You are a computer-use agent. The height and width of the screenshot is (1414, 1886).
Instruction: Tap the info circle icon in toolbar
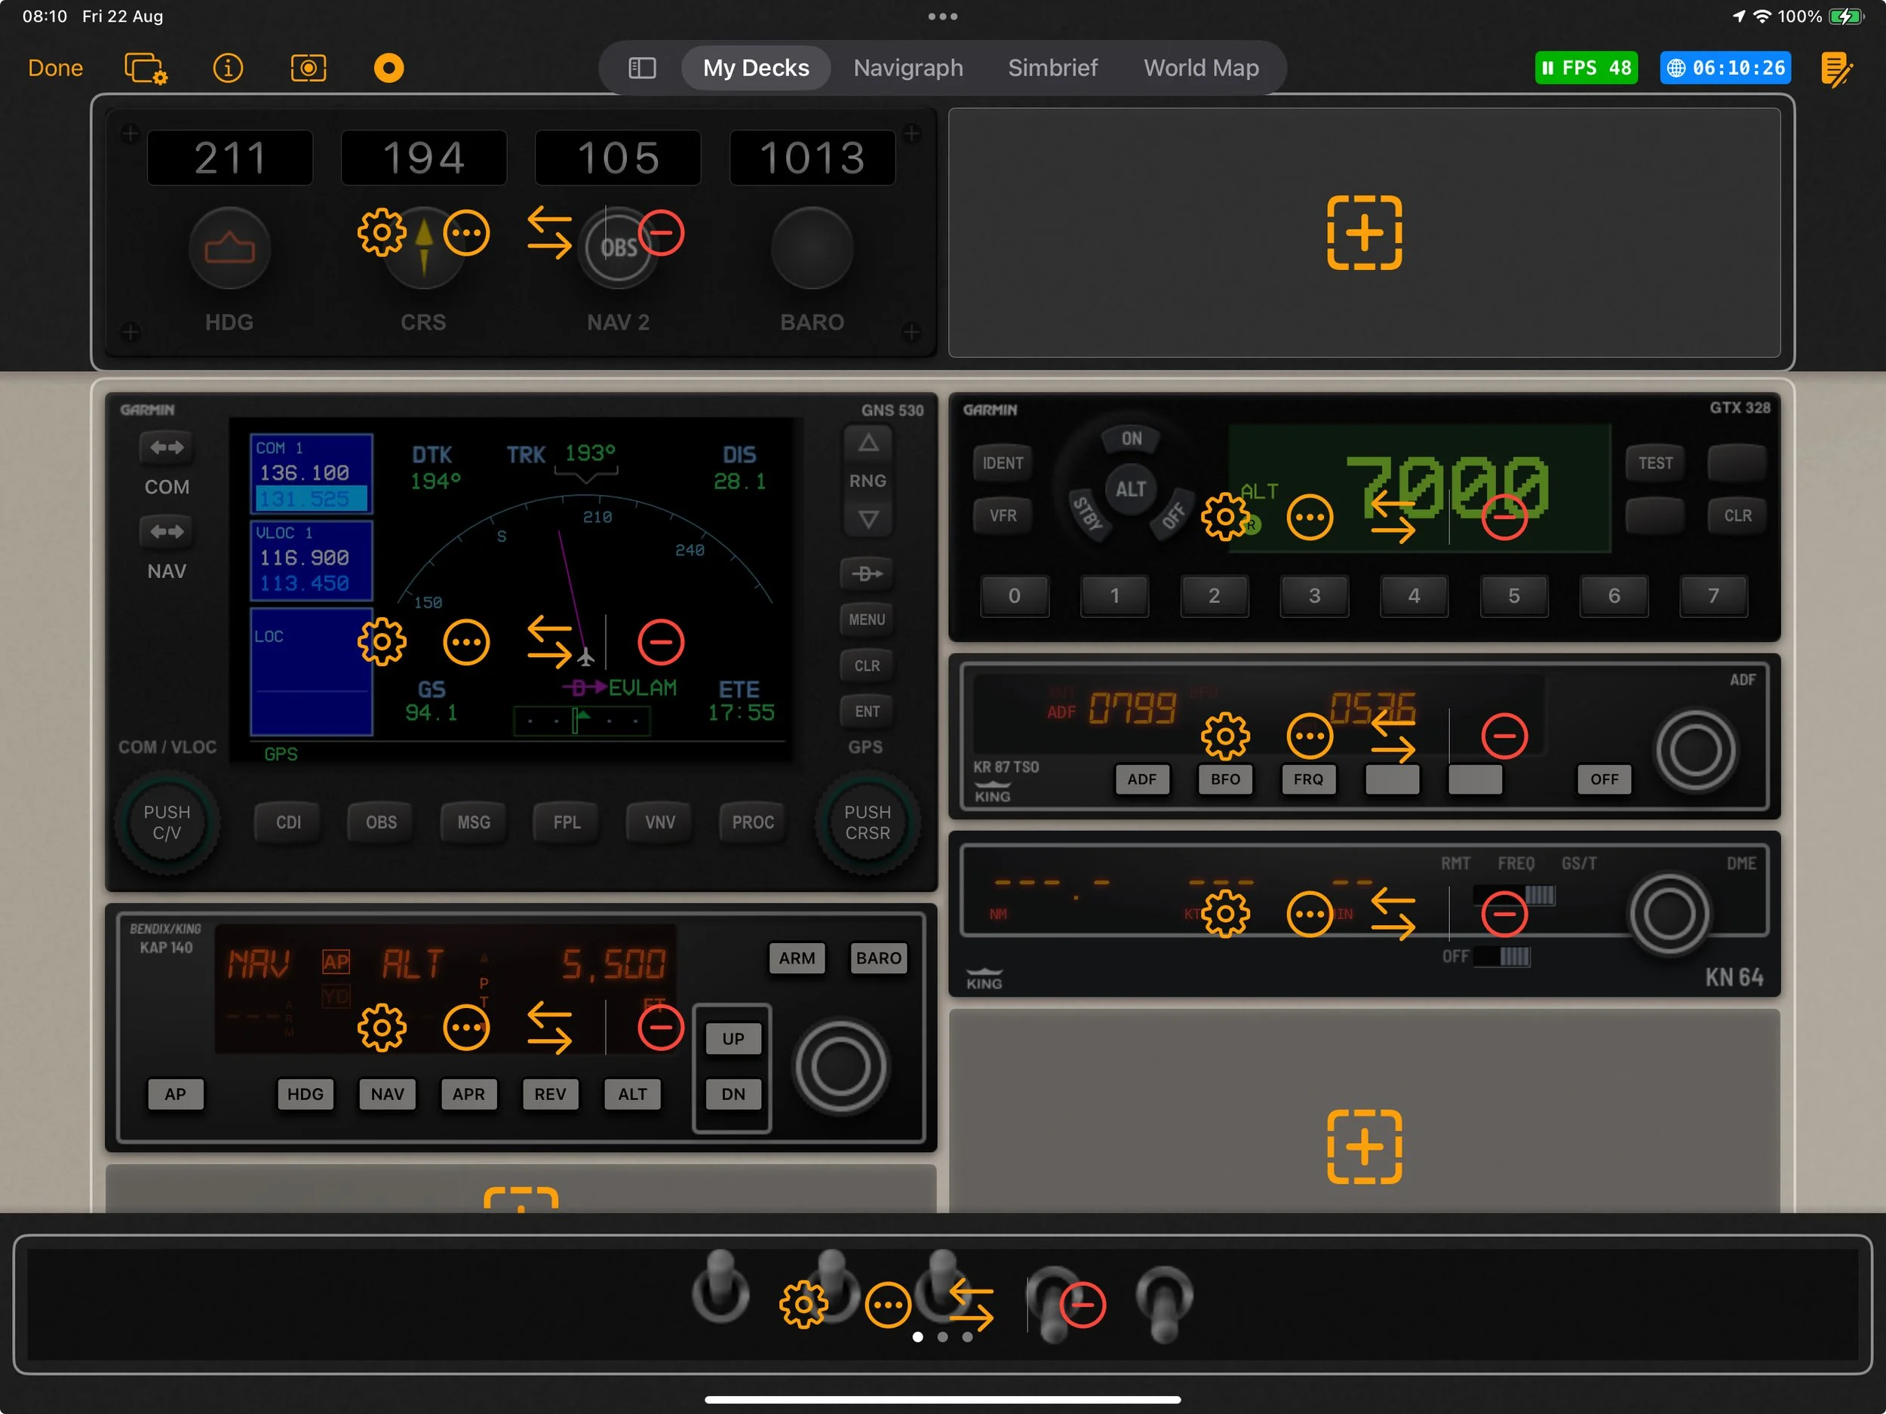[228, 68]
